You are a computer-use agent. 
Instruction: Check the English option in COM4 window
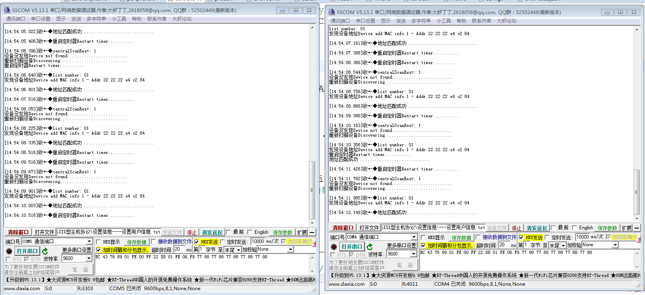tap(574, 228)
